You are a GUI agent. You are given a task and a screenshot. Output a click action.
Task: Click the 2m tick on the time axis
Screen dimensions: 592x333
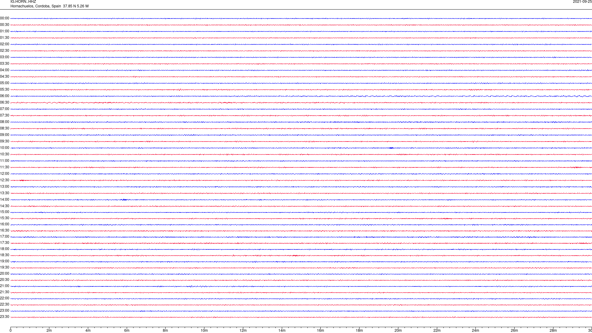(x=49, y=331)
